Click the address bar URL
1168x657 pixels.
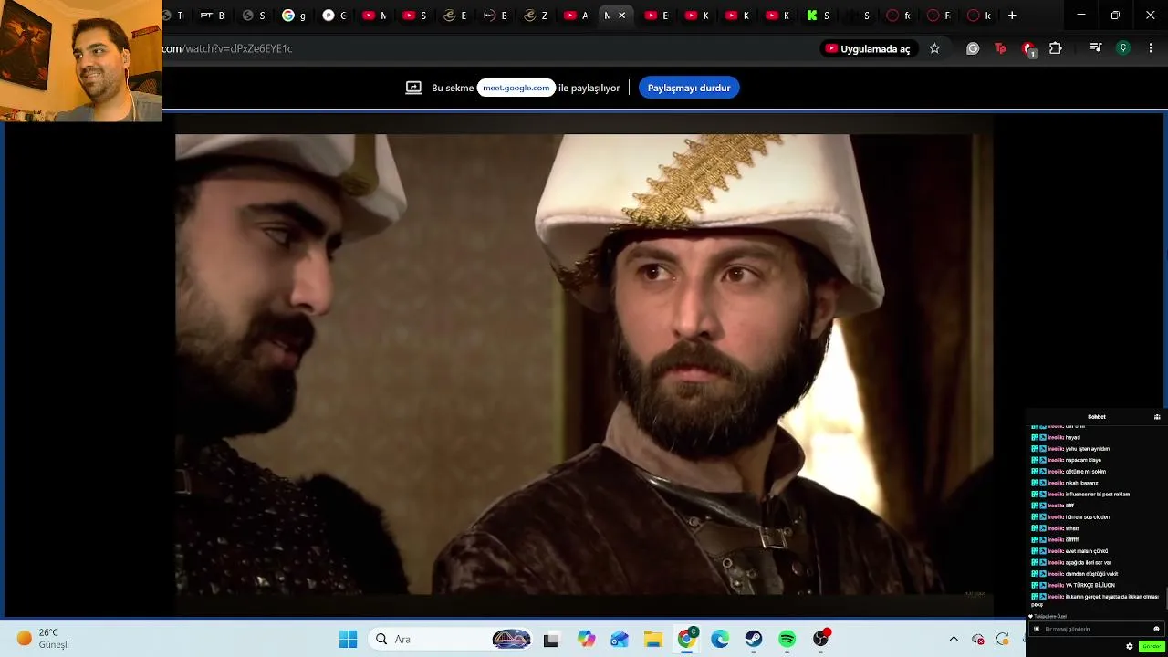point(228,48)
